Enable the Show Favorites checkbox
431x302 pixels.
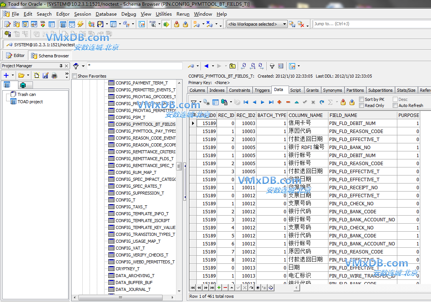click(75, 76)
